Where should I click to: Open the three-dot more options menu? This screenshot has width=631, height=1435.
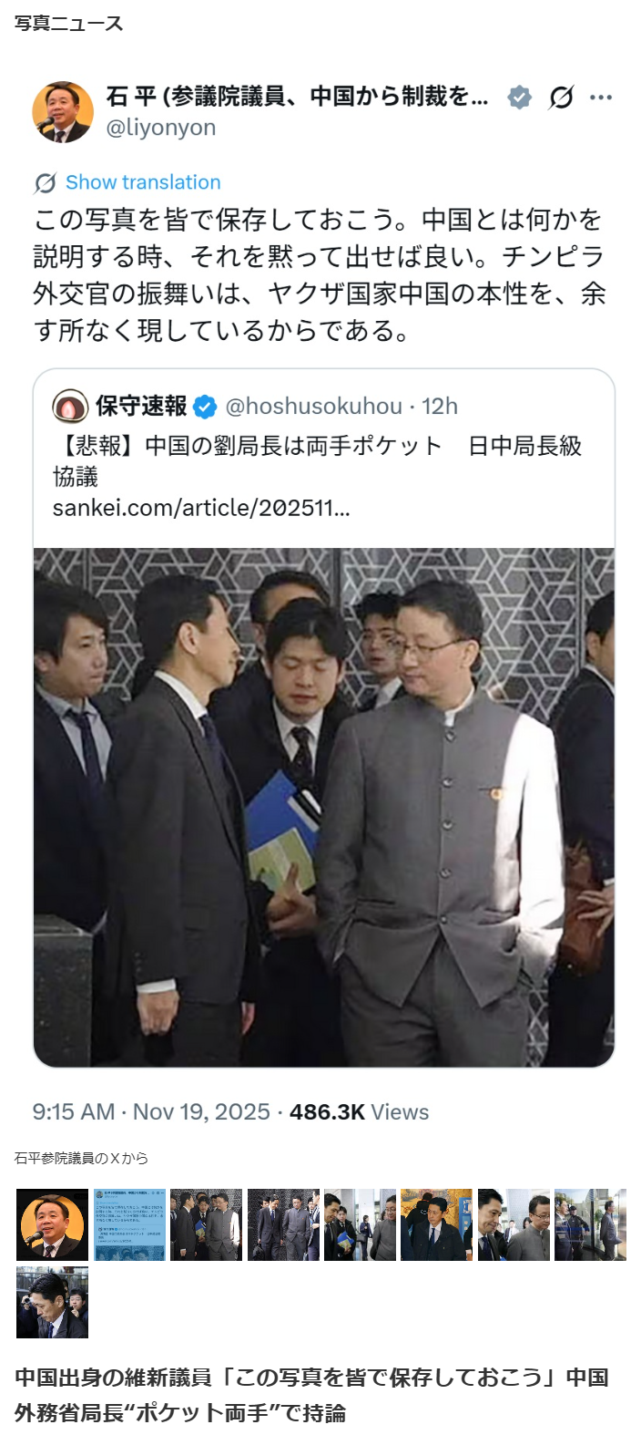pos(601,97)
